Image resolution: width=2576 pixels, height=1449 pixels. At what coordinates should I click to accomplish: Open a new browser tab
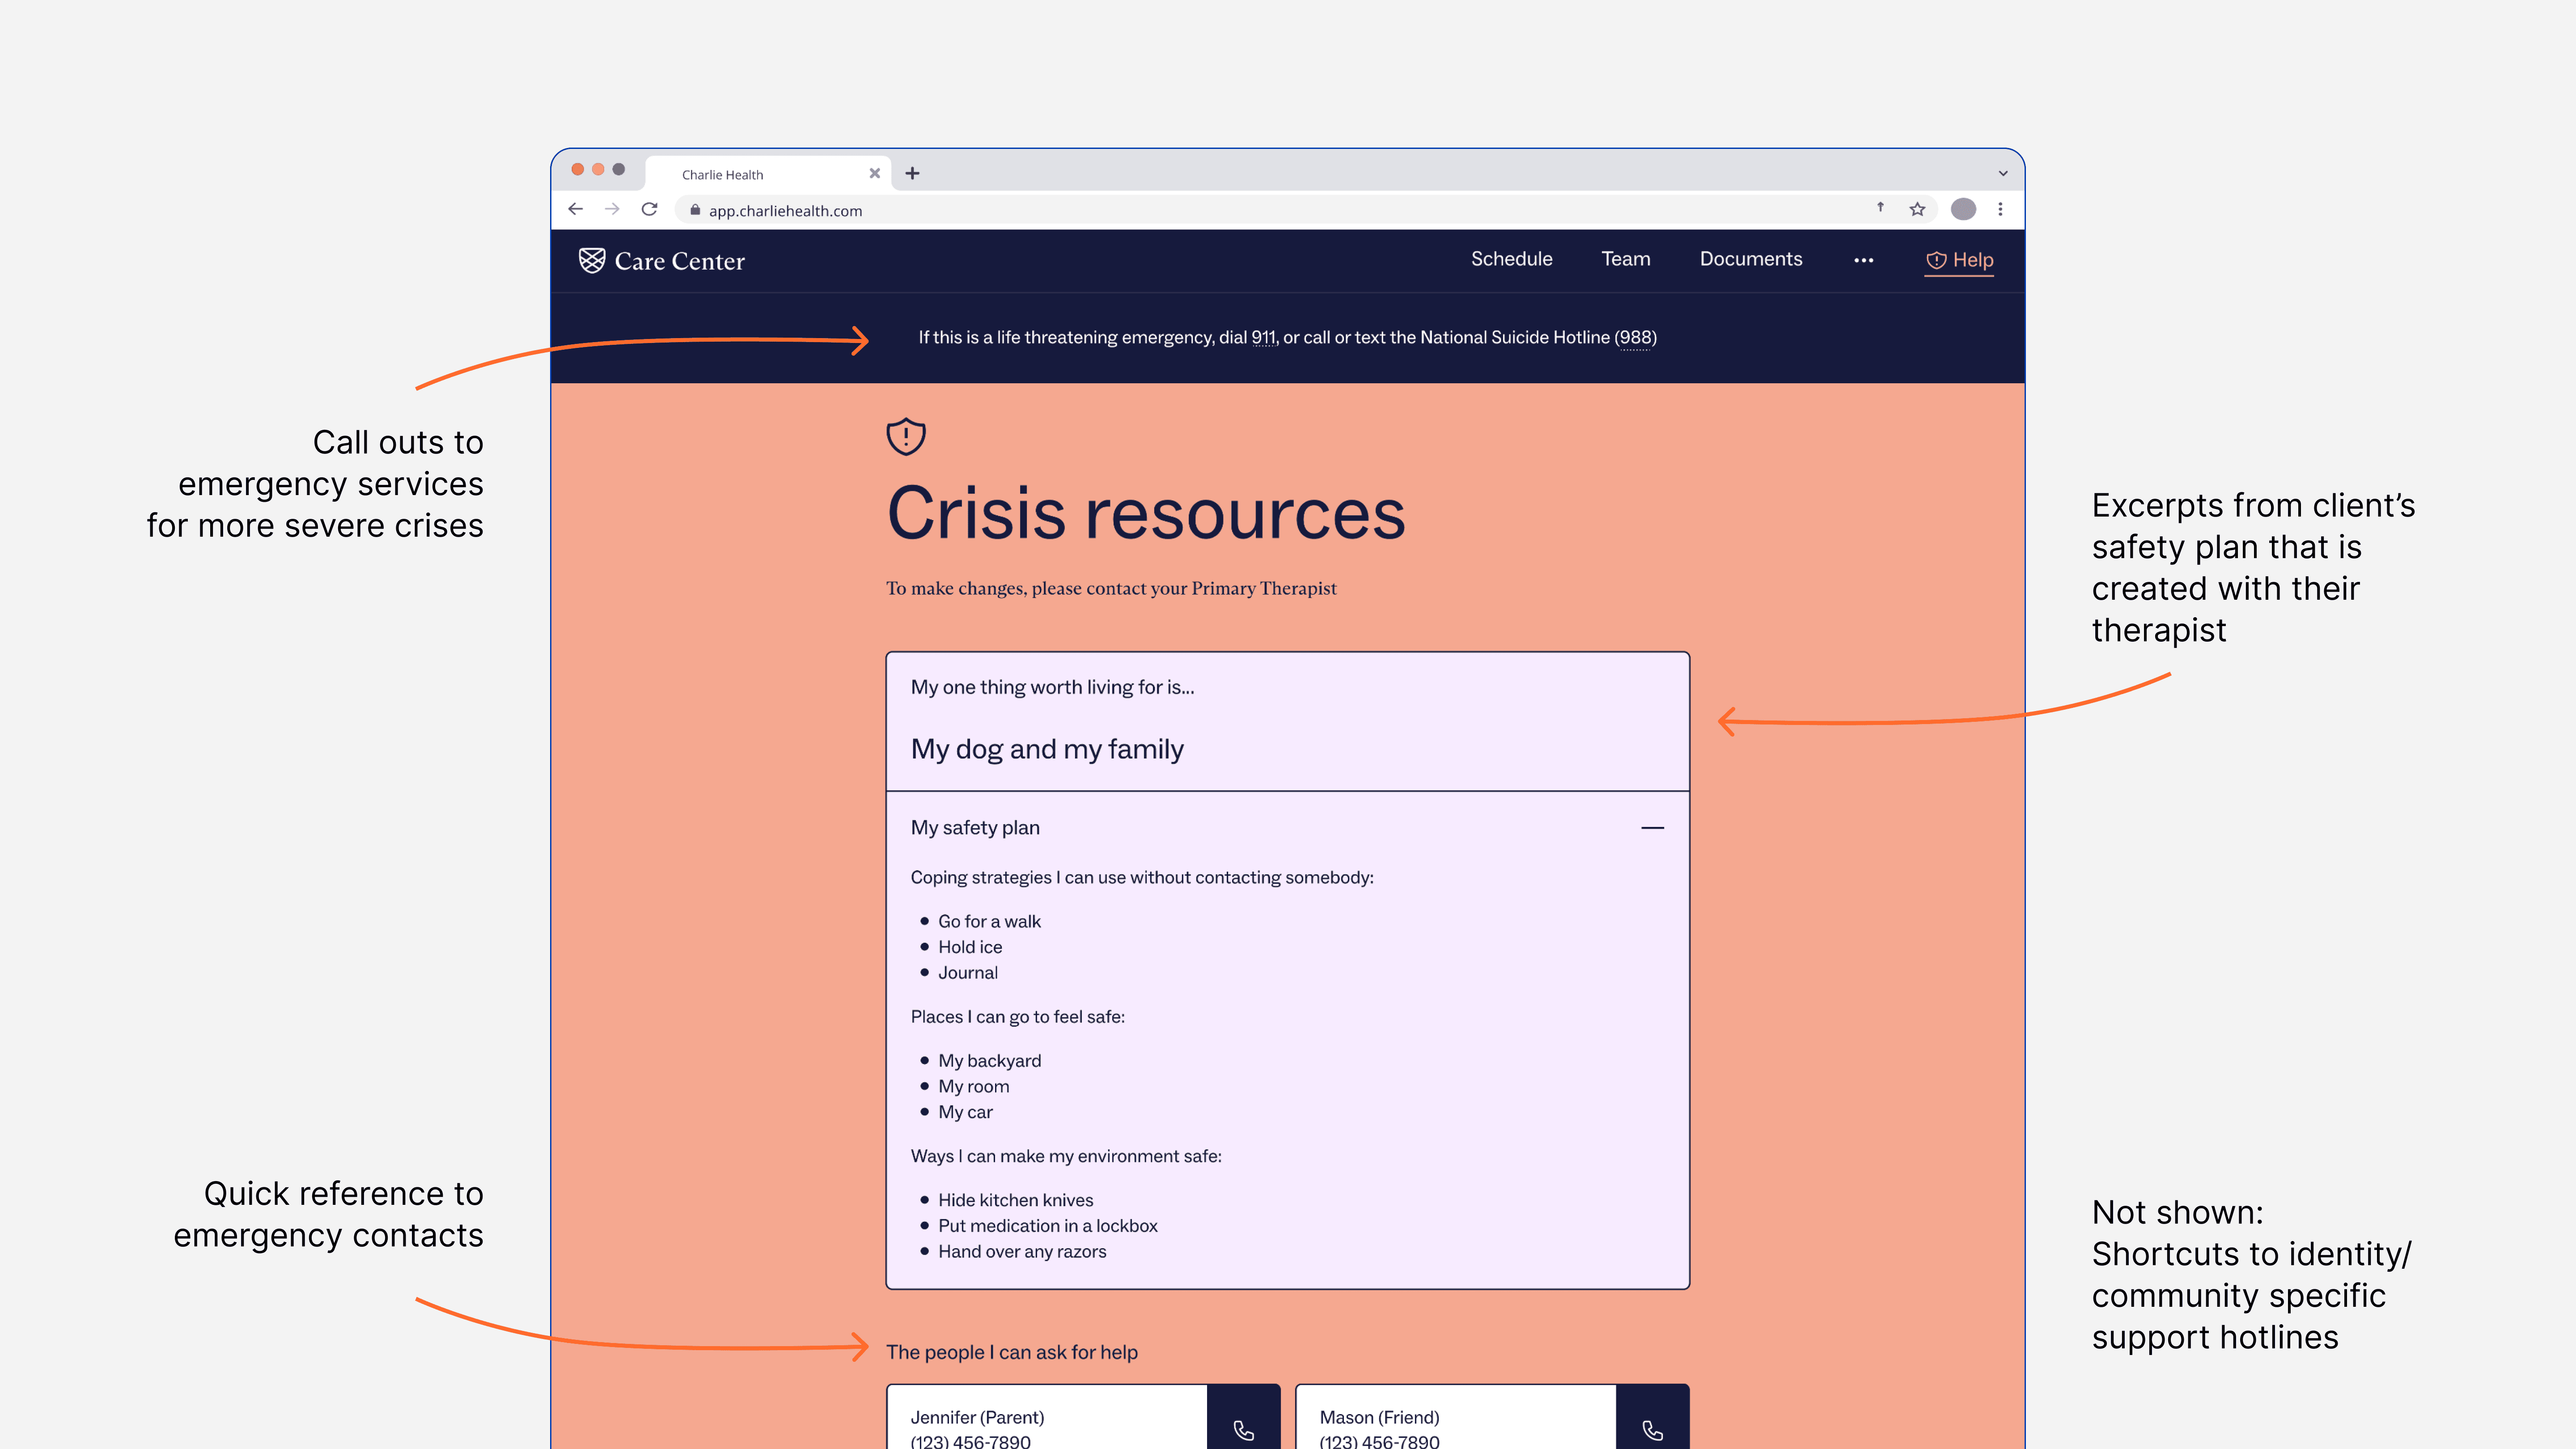pos(912,173)
